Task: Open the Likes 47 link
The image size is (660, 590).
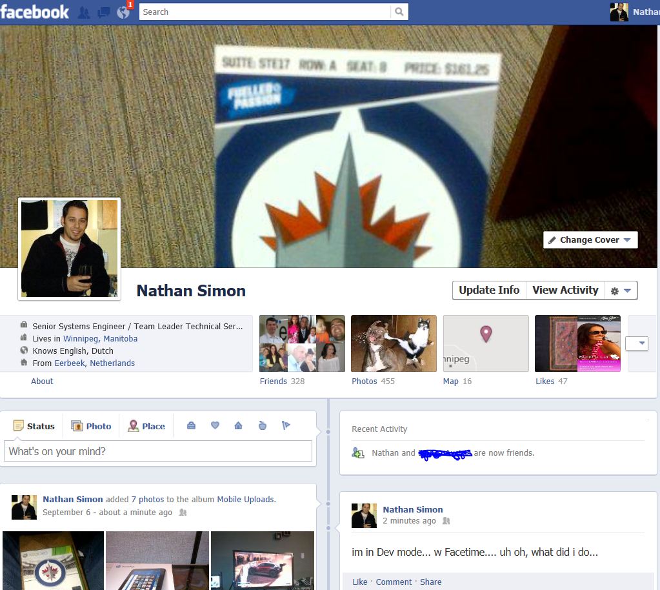Action: click(552, 381)
